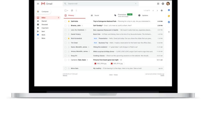Screen dimensions: 208x117
Task: Open the Details account activity link
Action: tap(162, 76)
